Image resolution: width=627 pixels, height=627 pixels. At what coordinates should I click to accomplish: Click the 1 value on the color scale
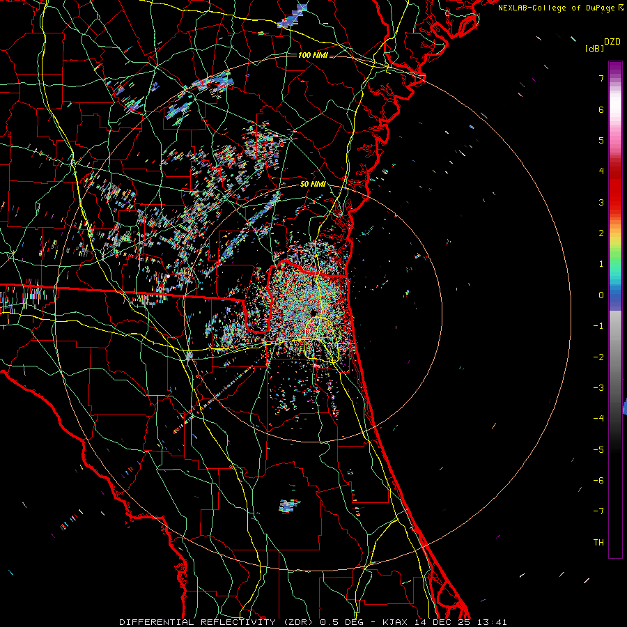[601, 264]
